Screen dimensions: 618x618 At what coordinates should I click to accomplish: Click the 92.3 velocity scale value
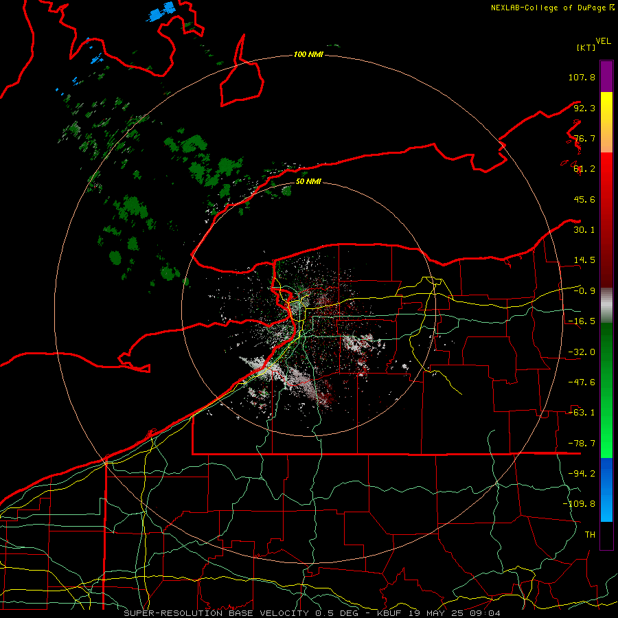[x=584, y=108]
